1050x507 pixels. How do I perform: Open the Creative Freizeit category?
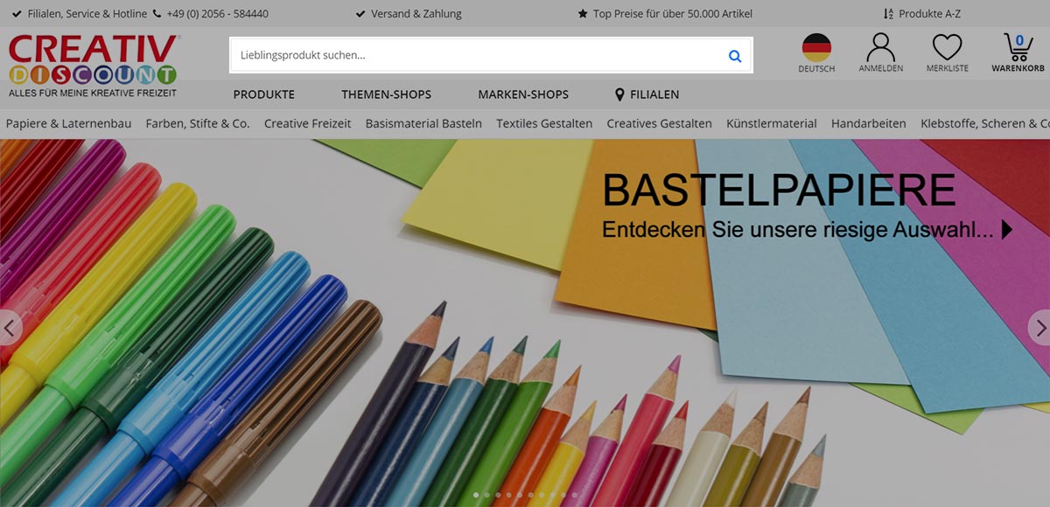click(x=308, y=124)
